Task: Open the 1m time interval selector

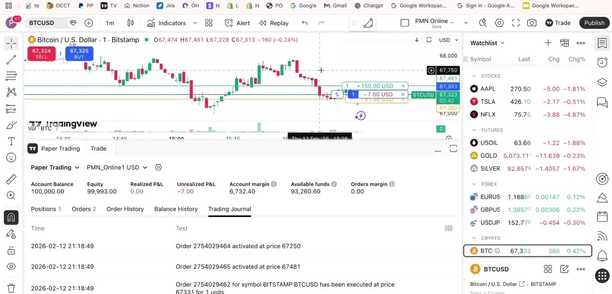Action: coord(110,23)
